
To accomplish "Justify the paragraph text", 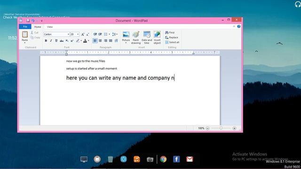I will tap(111, 41).
